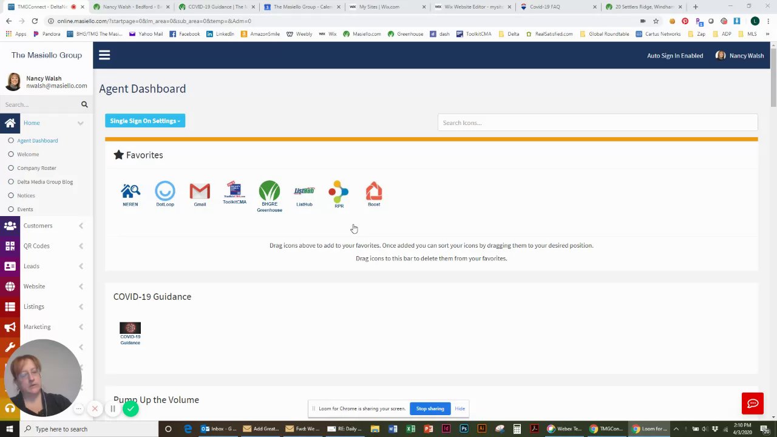Expand the Leads menu arrow

(81, 266)
